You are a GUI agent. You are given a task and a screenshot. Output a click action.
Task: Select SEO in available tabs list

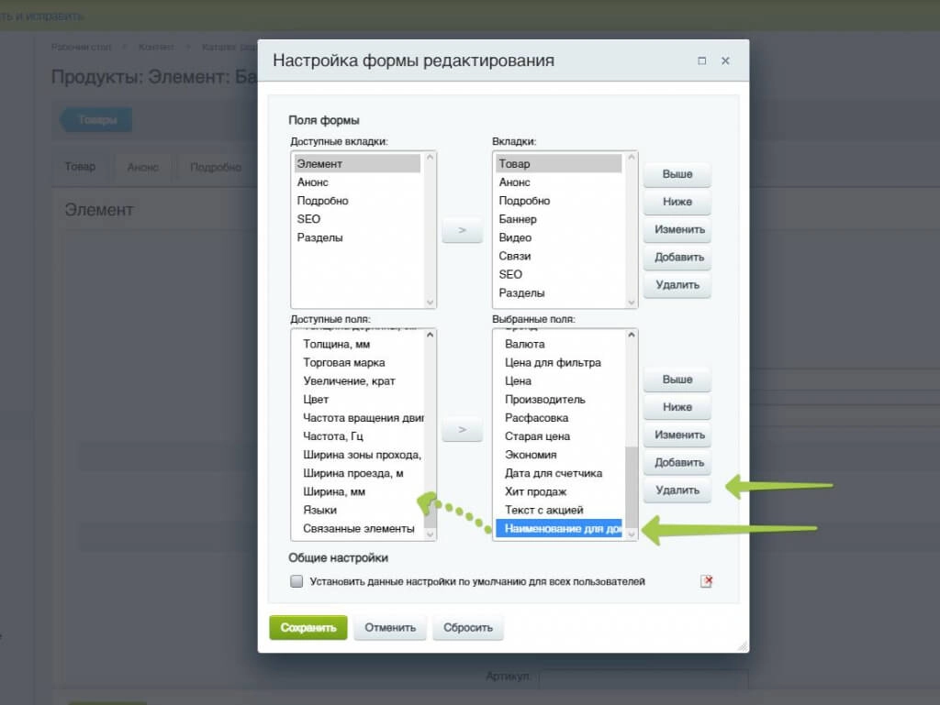coord(357,219)
